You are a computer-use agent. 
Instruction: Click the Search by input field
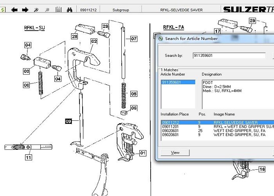coord(229,56)
